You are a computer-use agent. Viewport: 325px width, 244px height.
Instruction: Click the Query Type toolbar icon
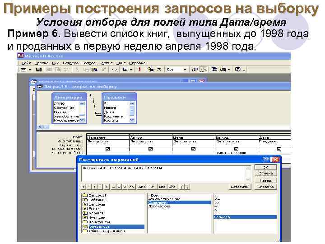125,70
